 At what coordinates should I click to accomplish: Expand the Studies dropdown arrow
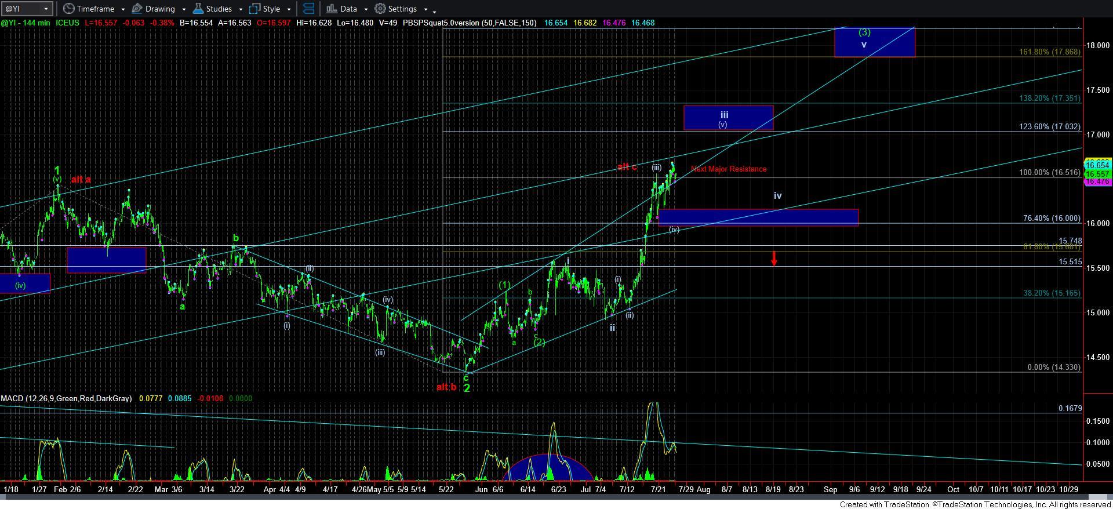click(x=240, y=9)
